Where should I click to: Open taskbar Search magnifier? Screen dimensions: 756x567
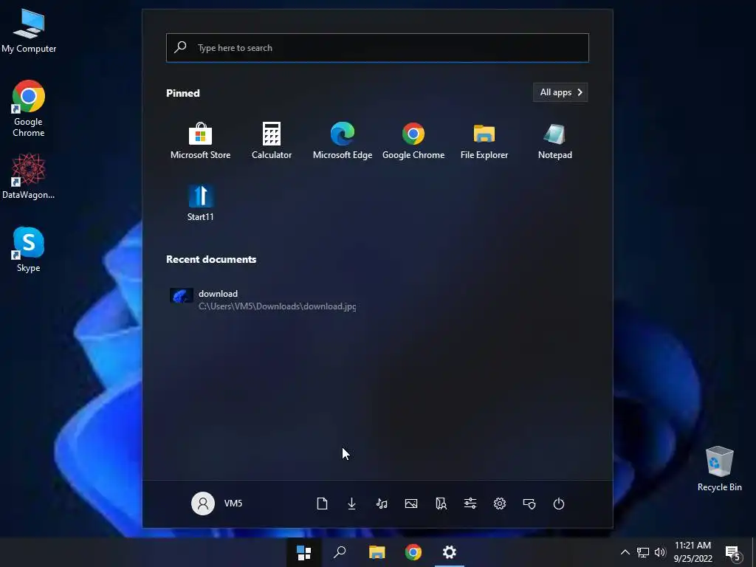click(340, 552)
